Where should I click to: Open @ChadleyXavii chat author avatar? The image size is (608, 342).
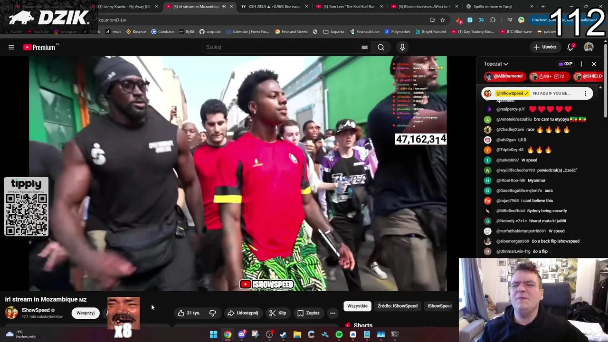(487, 130)
